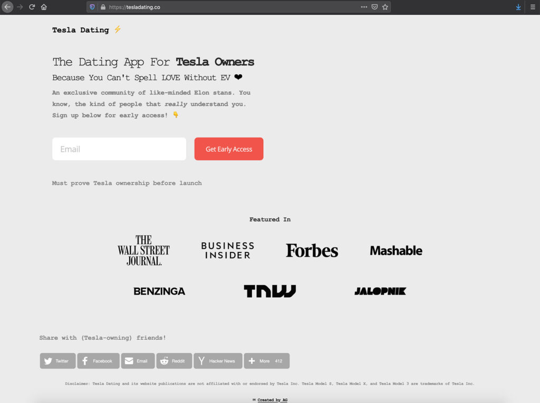Click the 'Featured In' heading
The height and width of the screenshot is (403, 540).
(270, 220)
